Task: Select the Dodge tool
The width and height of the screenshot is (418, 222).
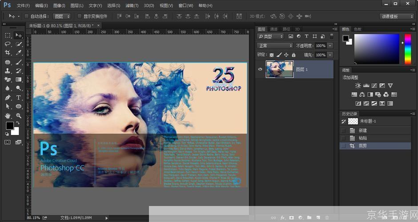Action: [19, 88]
